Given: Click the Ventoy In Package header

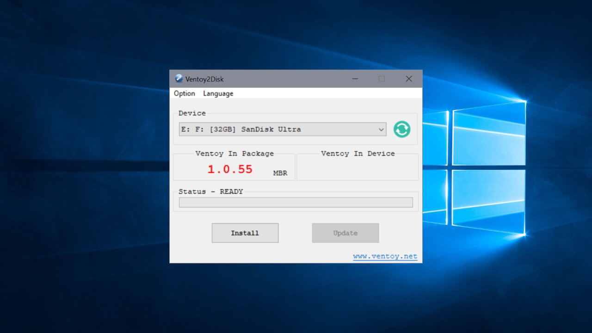Looking at the screenshot, I should pyautogui.click(x=234, y=153).
